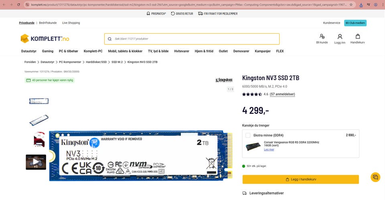
Task: Click the Bli Club-medlem button
Action: click(355, 23)
